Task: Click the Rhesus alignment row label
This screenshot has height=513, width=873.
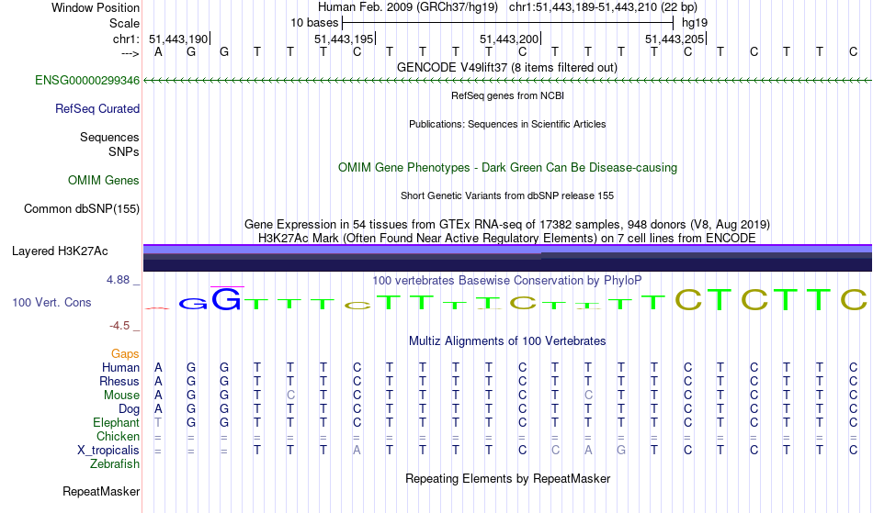Action: pyautogui.click(x=119, y=381)
